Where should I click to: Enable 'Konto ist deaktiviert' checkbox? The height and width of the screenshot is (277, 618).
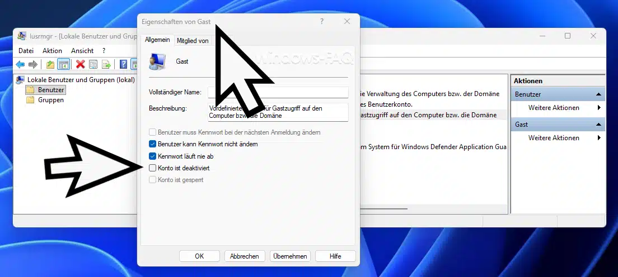(153, 168)
